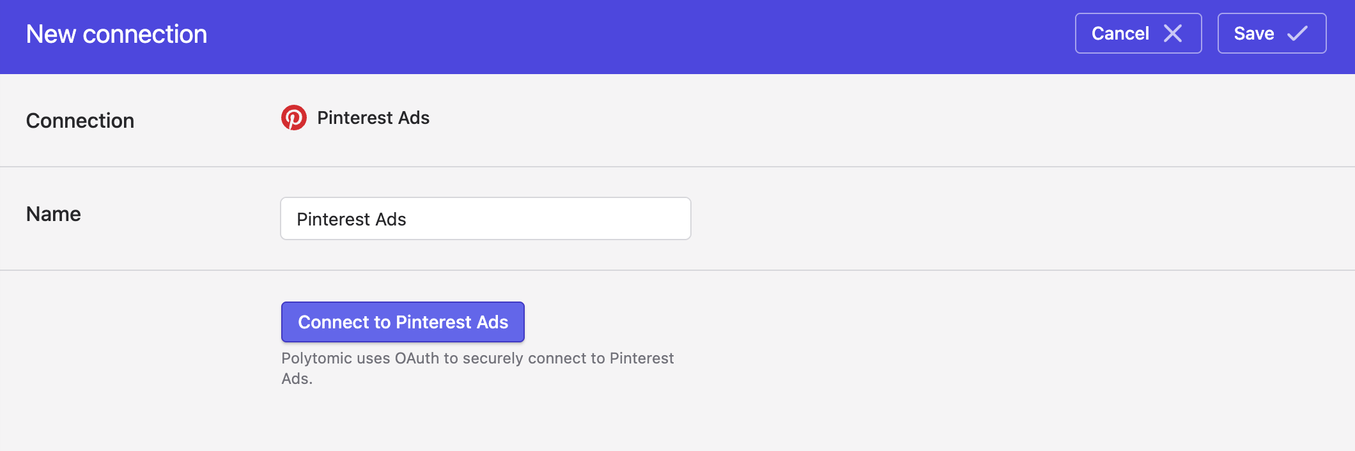This screenshot has height=451, width=1355.
Task: Click Connect to Pinterest Ads button
Action: (x=403, y=322)
